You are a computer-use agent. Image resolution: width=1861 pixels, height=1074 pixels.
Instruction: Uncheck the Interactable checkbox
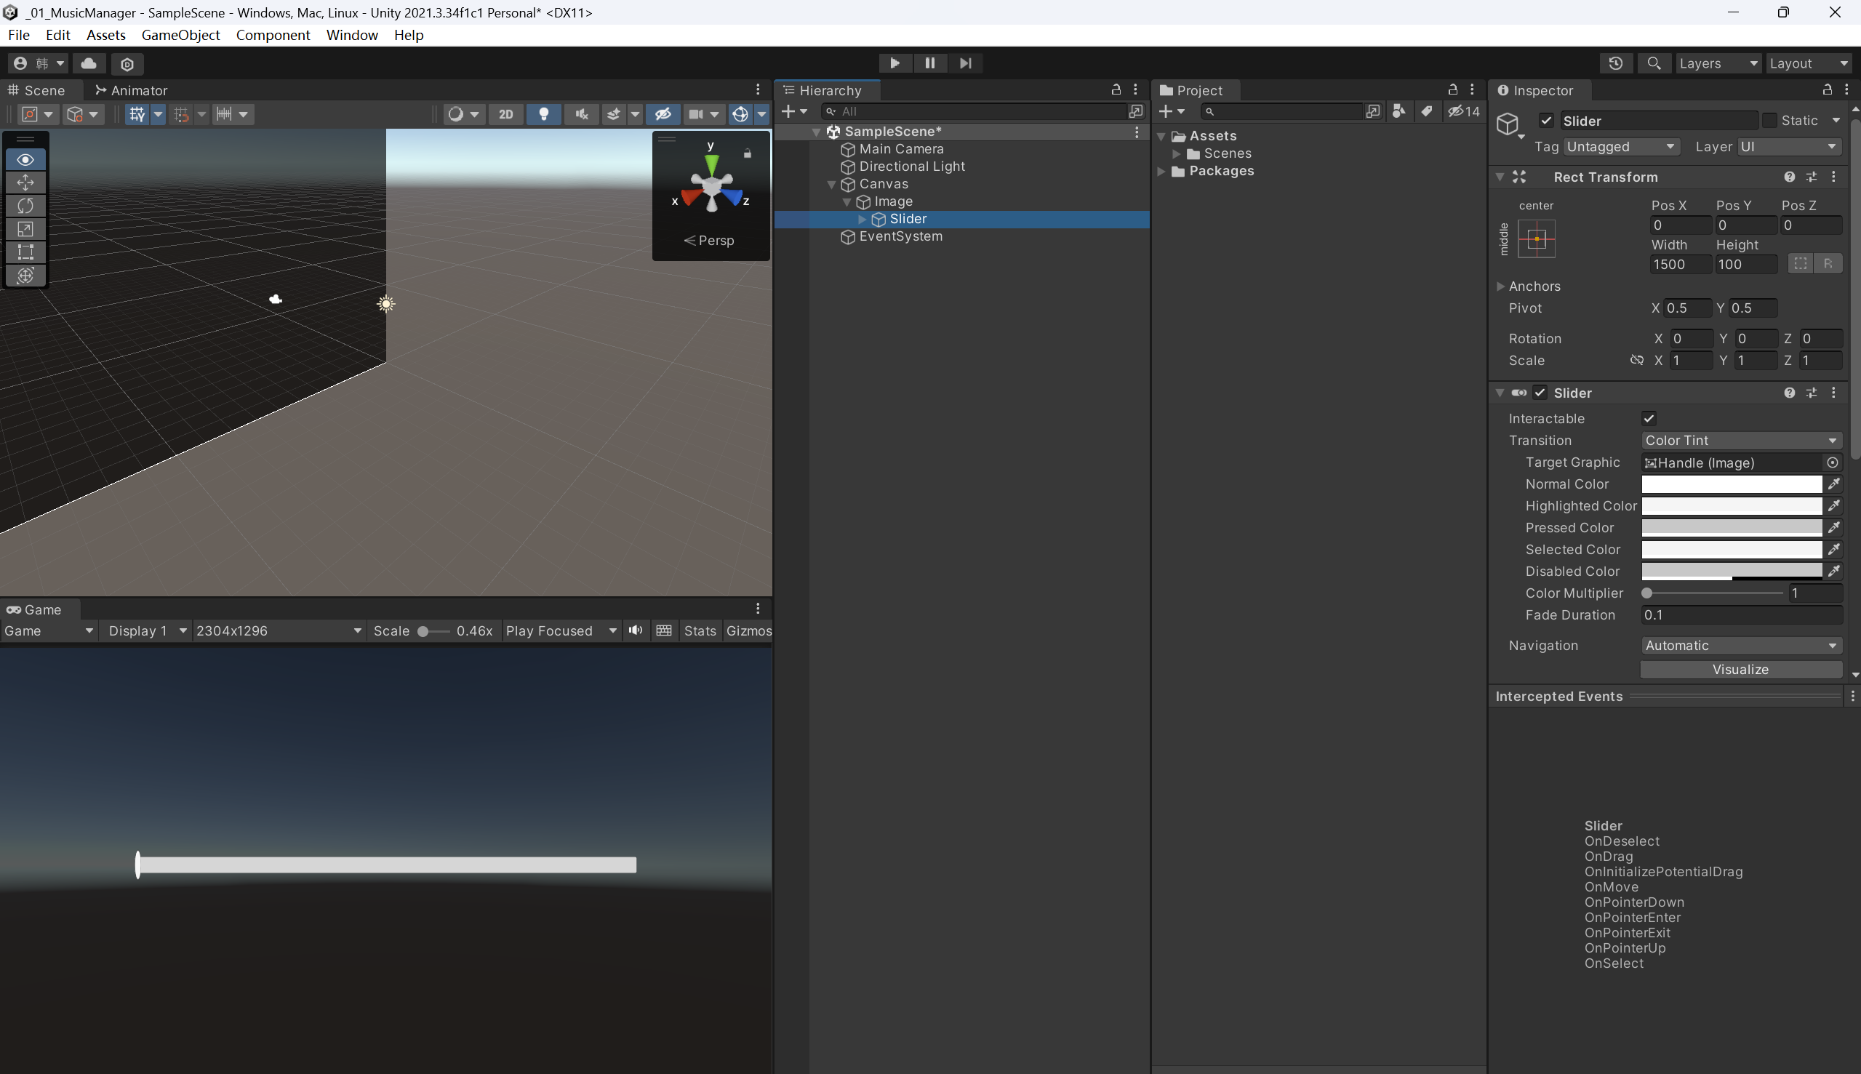(1649, 419)
